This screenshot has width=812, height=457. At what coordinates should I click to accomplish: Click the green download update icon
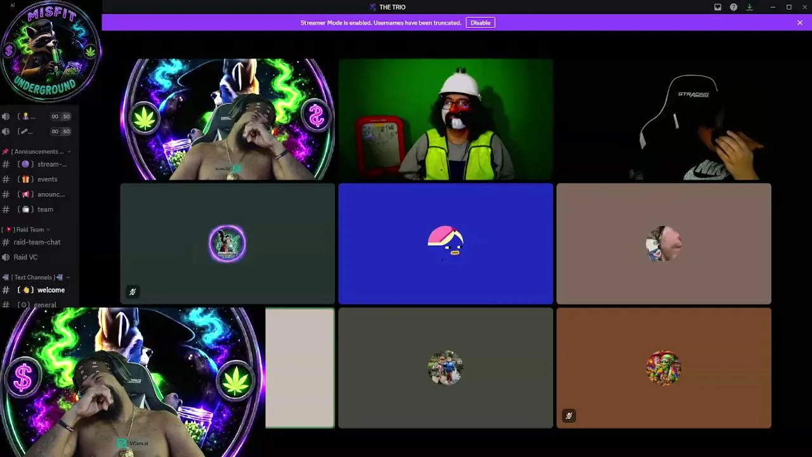point(749,7)
